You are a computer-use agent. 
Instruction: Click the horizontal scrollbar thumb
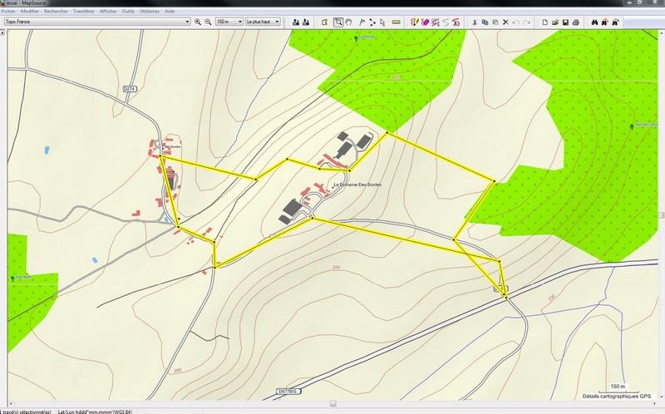click(x=333, y=403)
